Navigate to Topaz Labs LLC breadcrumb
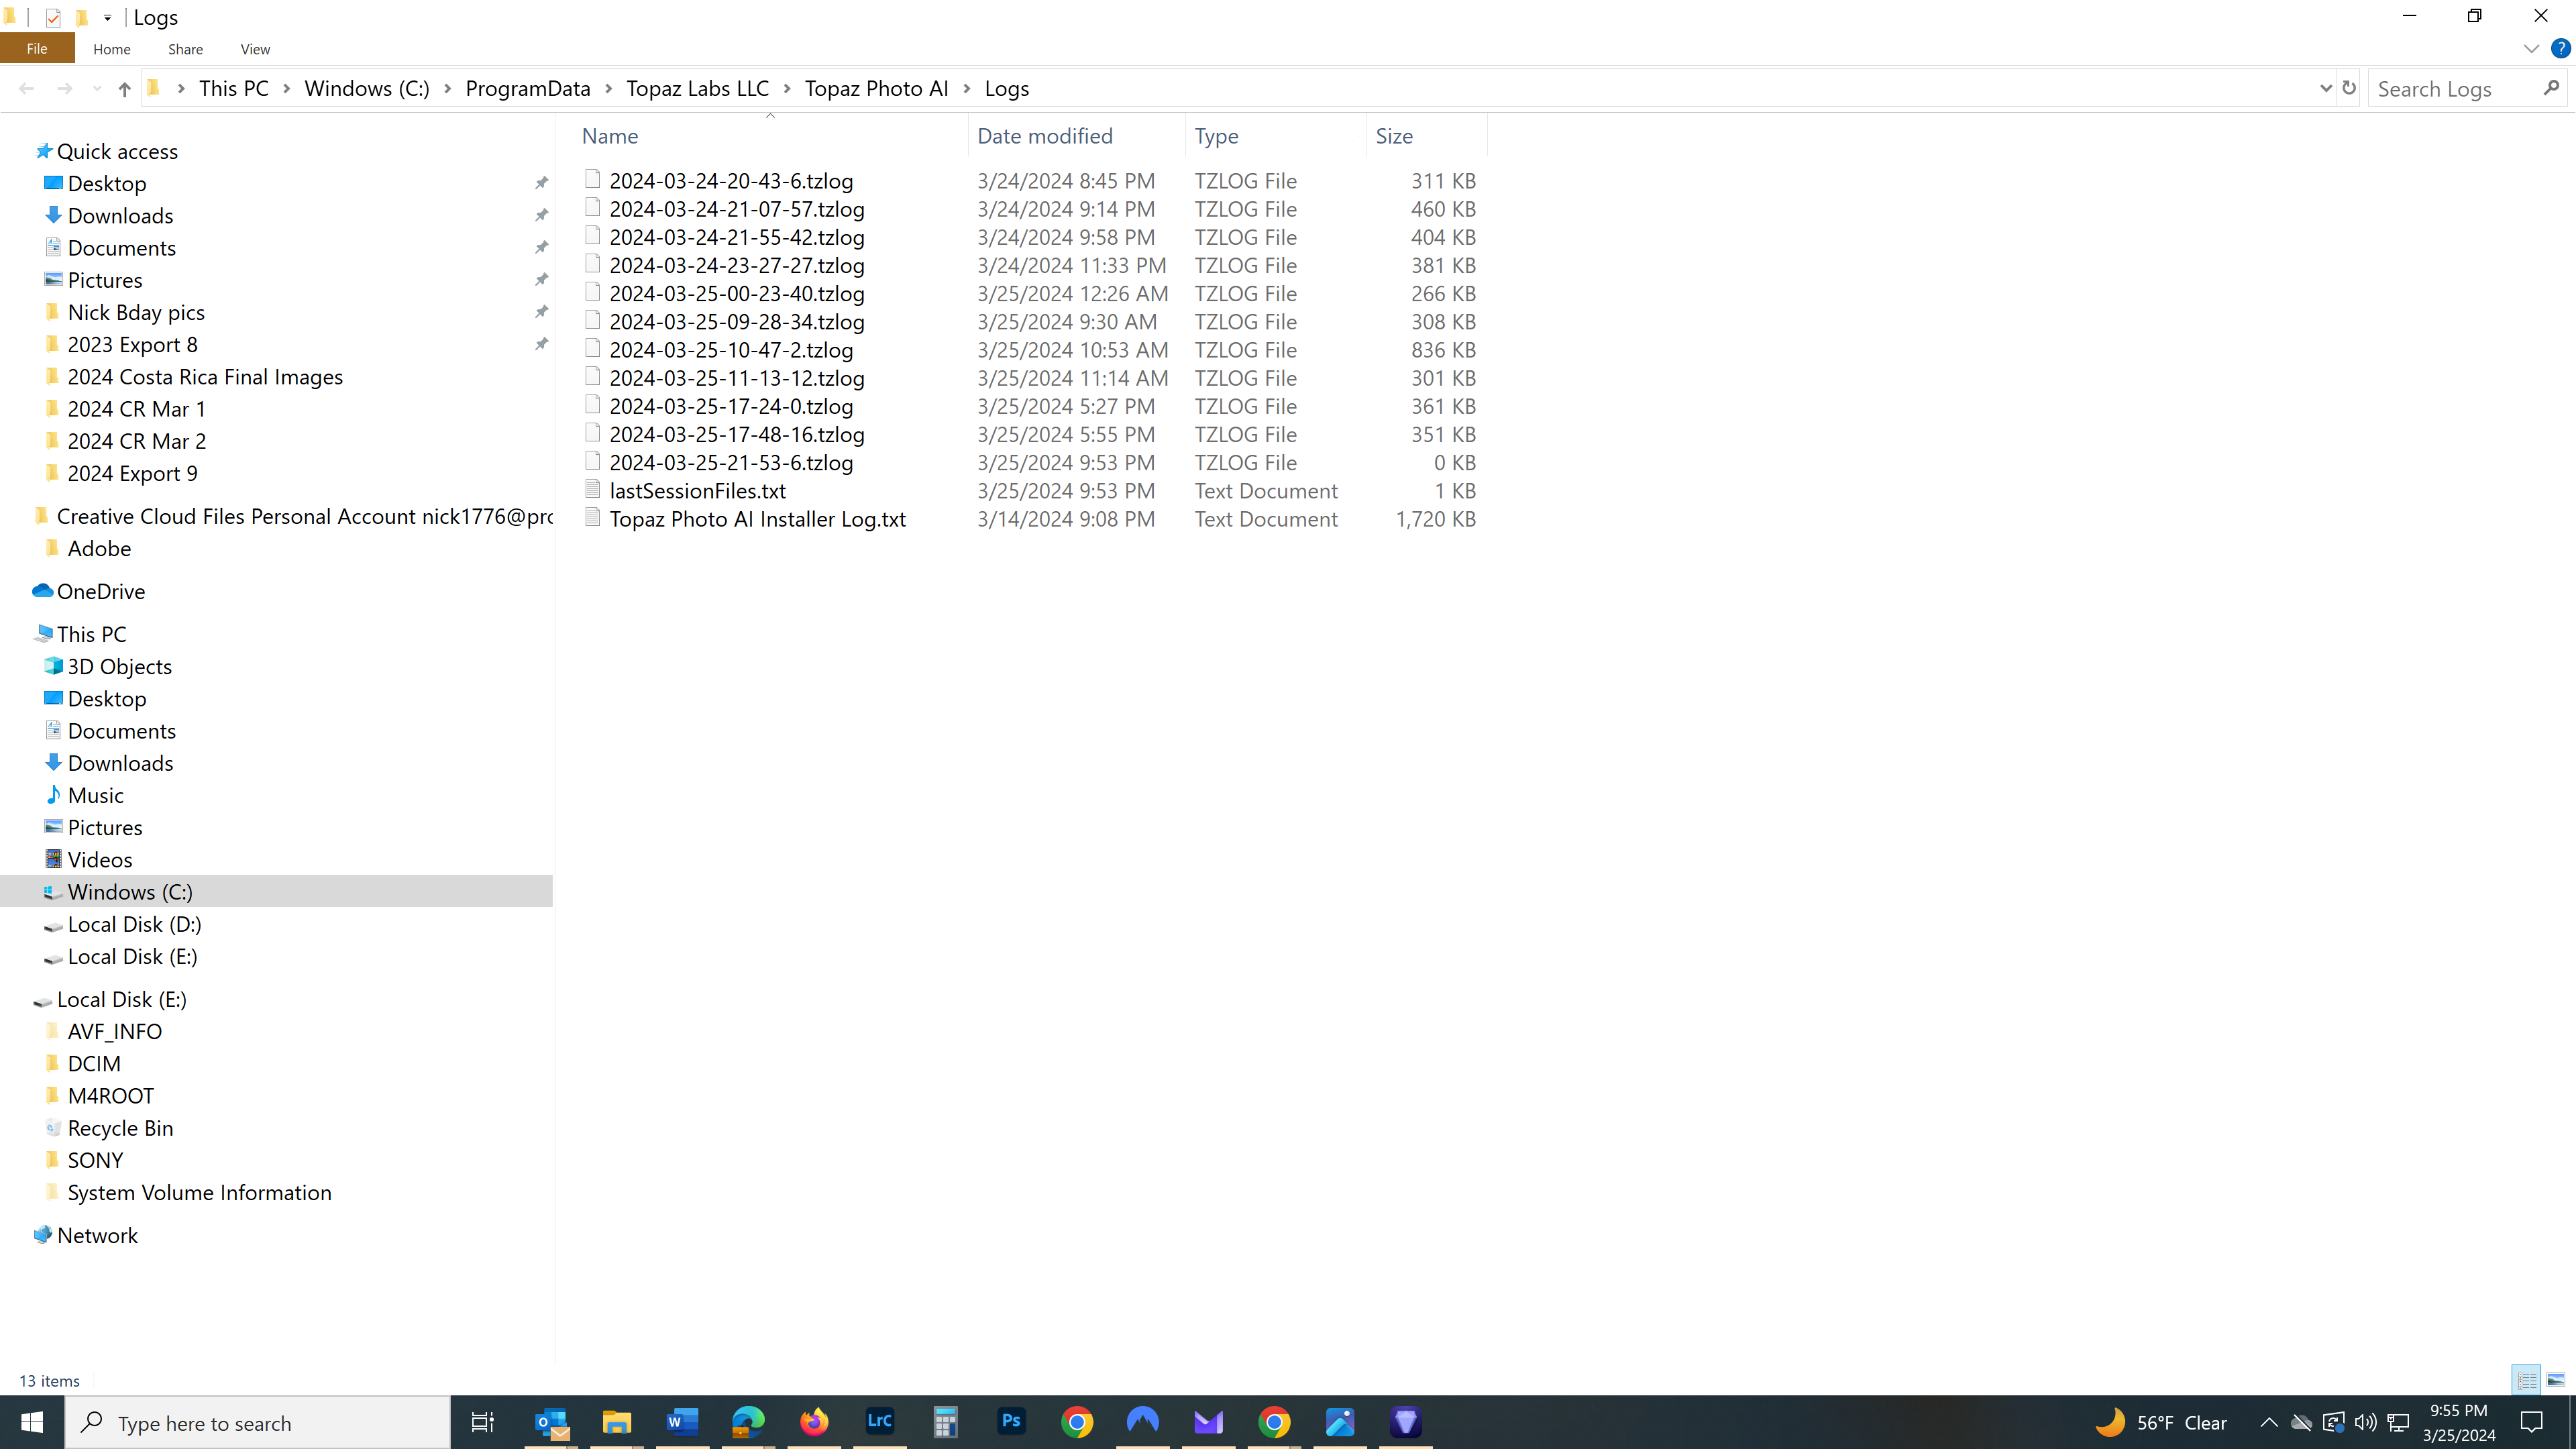2576x1449 pixels. coord(697,88)
